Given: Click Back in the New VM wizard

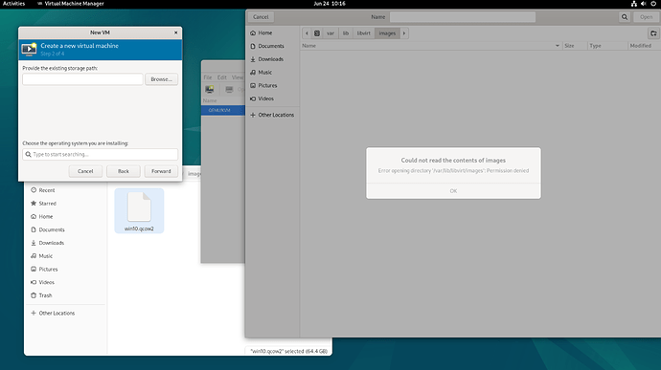Looking at the screenshot, I should point(123,171).
